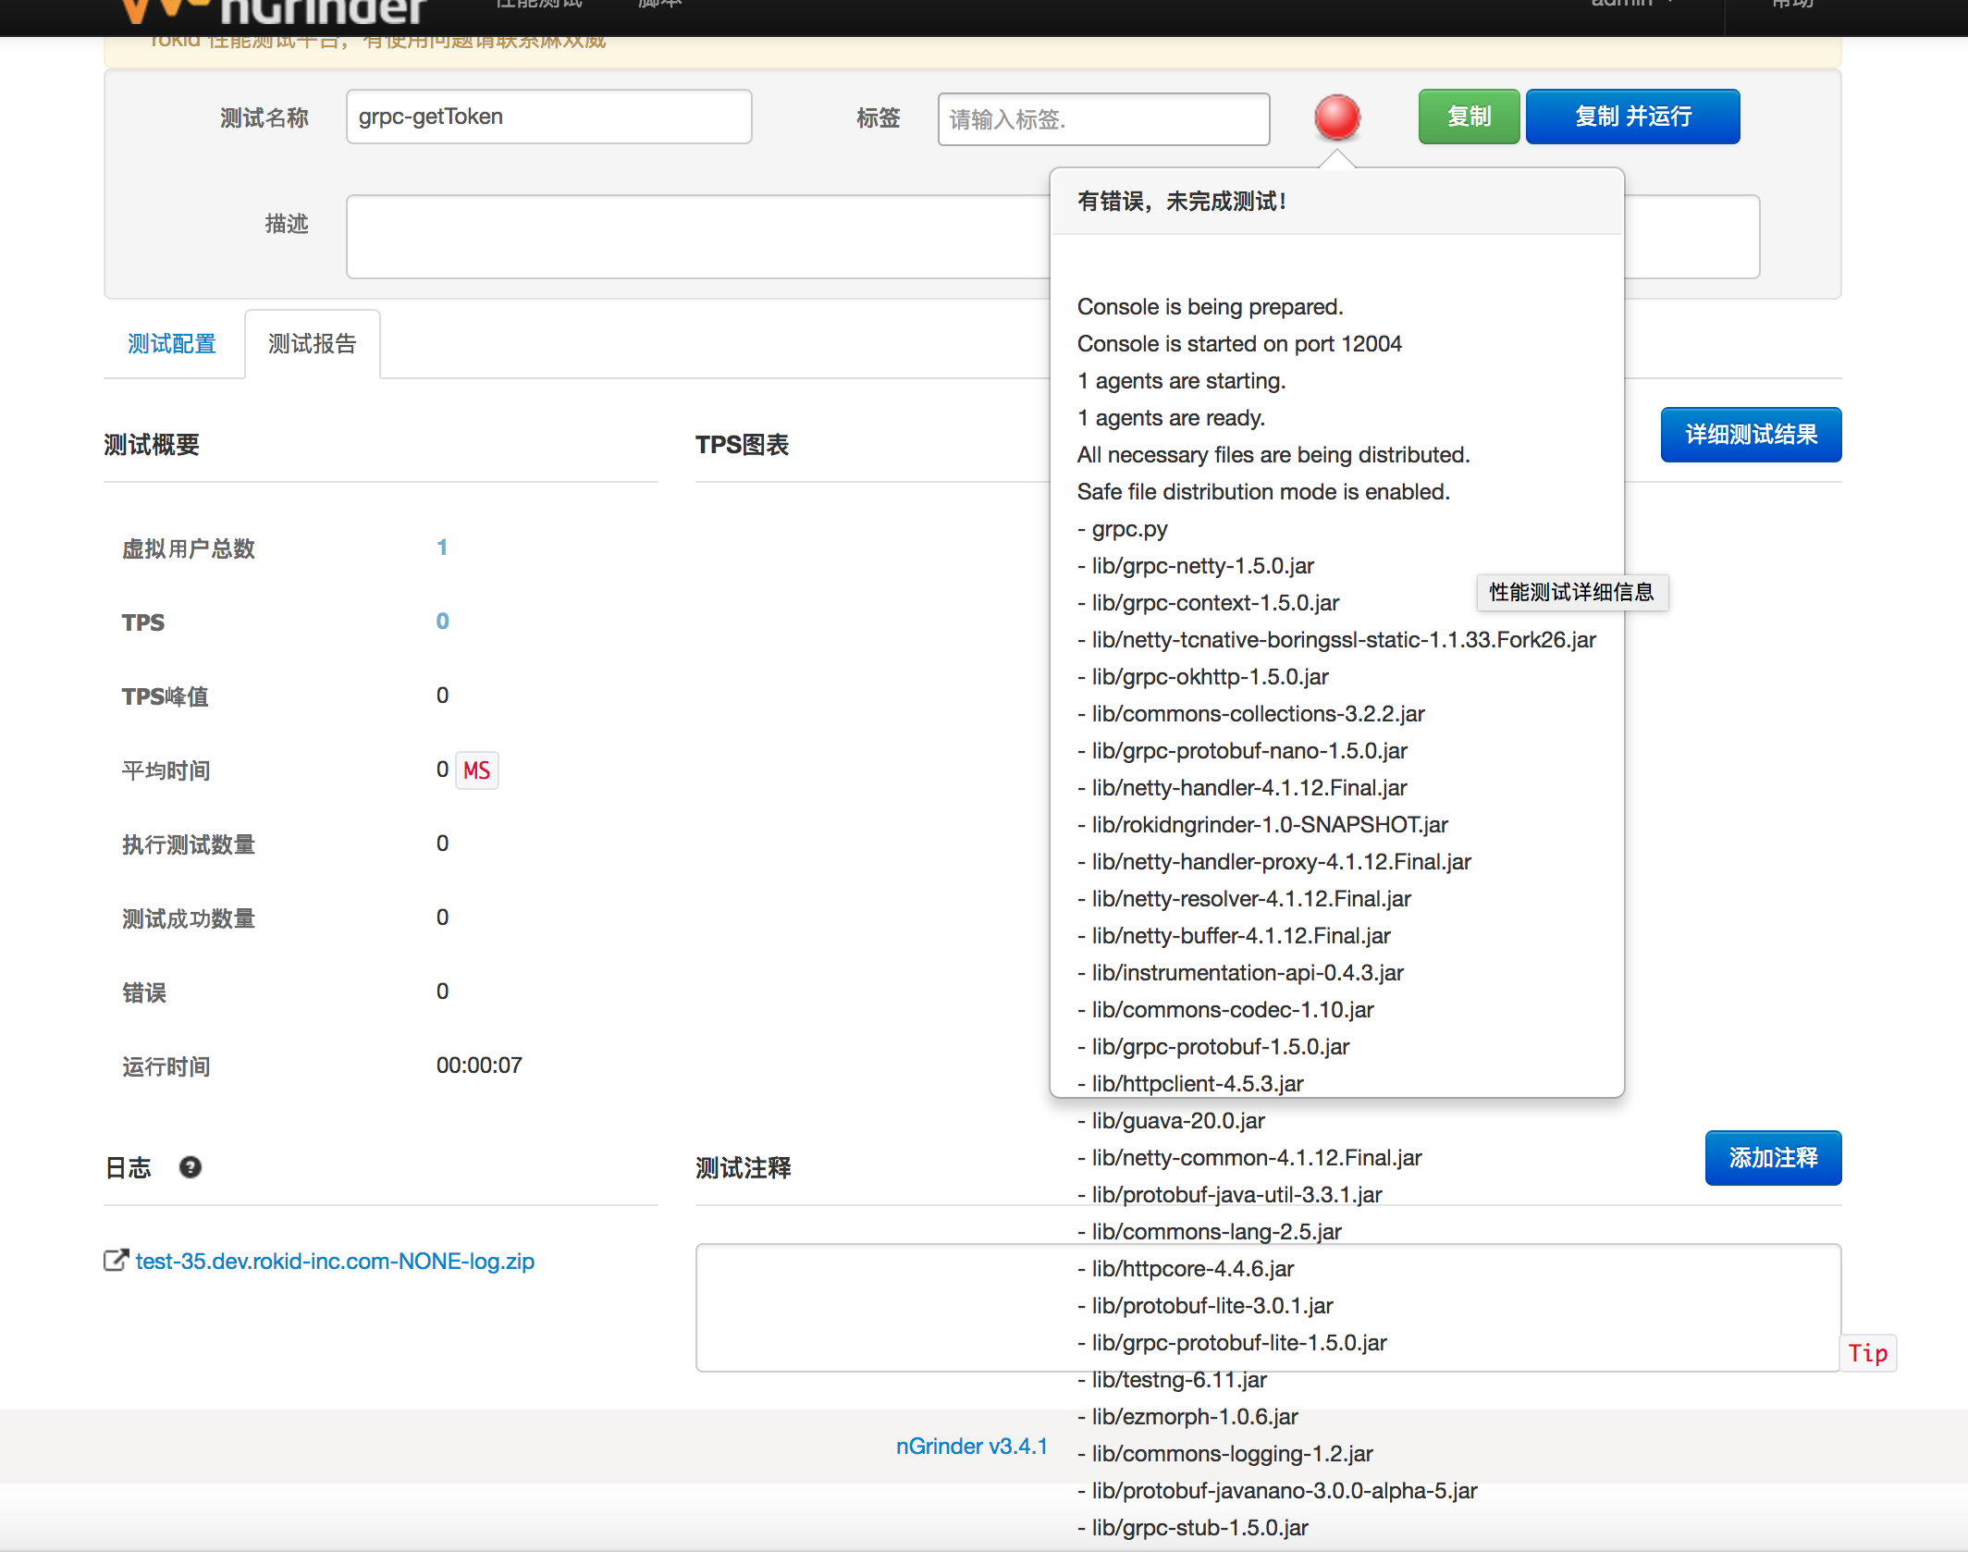Open the 脚本 menu in navbar
This screenshot has width=1968, height=1552.
point(659,5)
